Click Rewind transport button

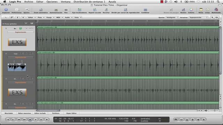(19, 119)
